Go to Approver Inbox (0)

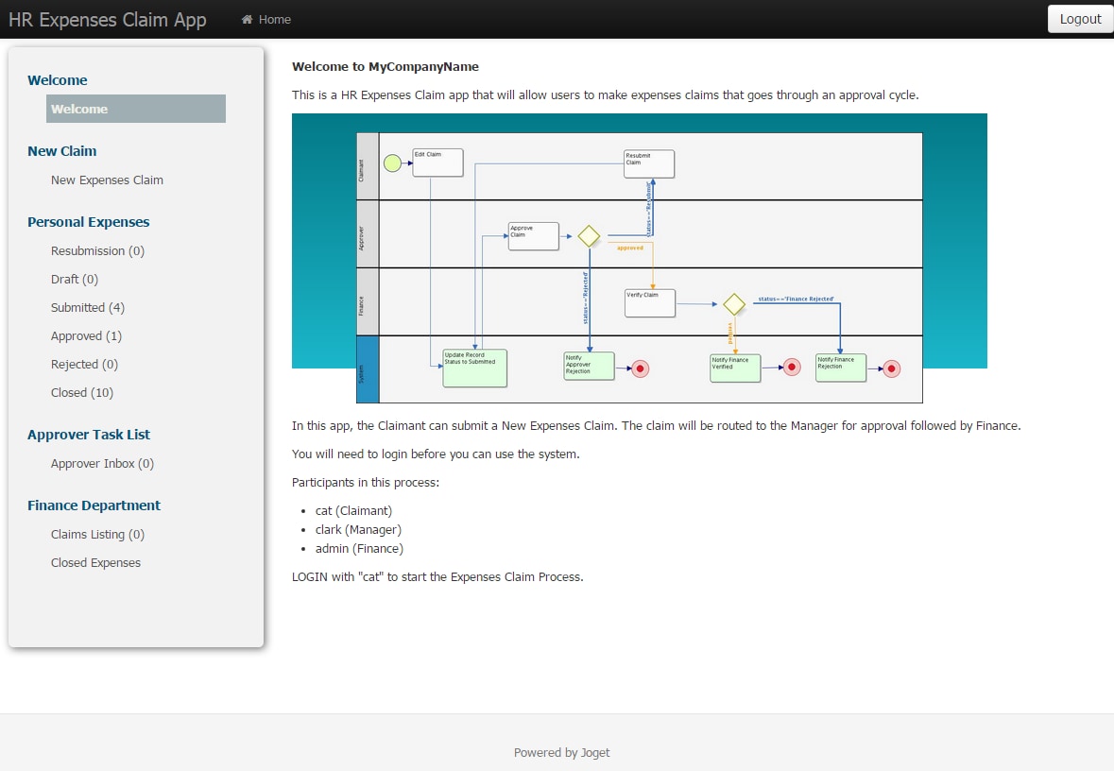coord(102,463)
